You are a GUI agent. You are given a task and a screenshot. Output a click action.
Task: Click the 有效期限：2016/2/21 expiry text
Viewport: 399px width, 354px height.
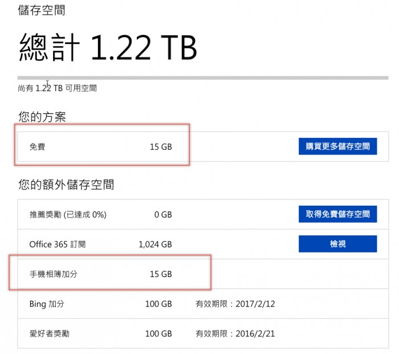pyautogui.click(x=235, y=333)
